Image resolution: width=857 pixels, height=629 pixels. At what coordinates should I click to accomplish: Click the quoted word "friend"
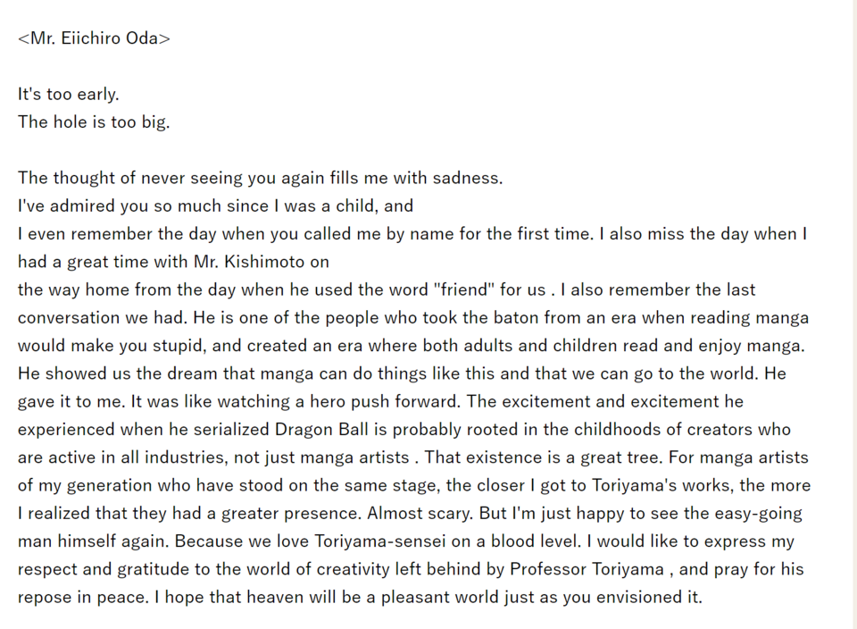464,289
